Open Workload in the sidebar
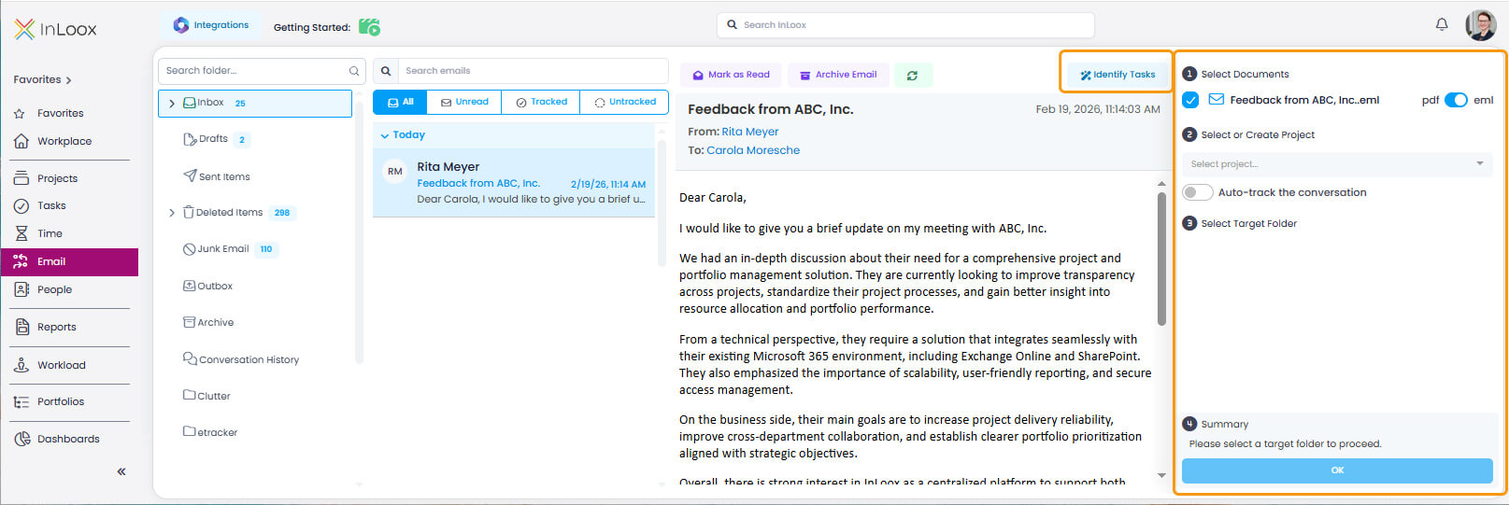Viewport: 1509px width, 505px height. click(x=61, y=365)
